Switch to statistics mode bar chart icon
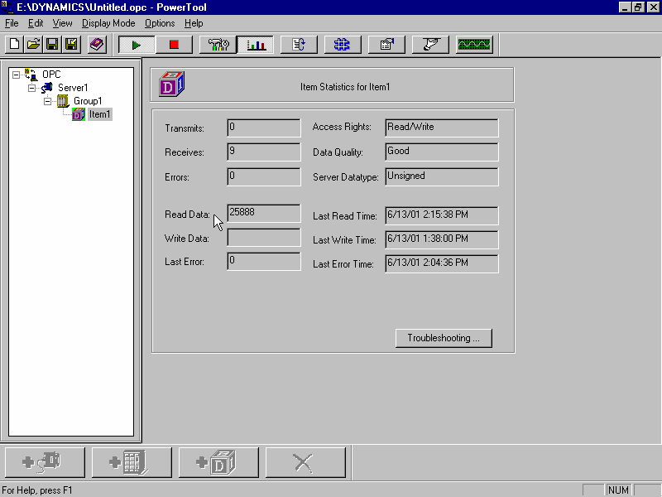This screenshot has width=662, height=497. tap(256, 45)
